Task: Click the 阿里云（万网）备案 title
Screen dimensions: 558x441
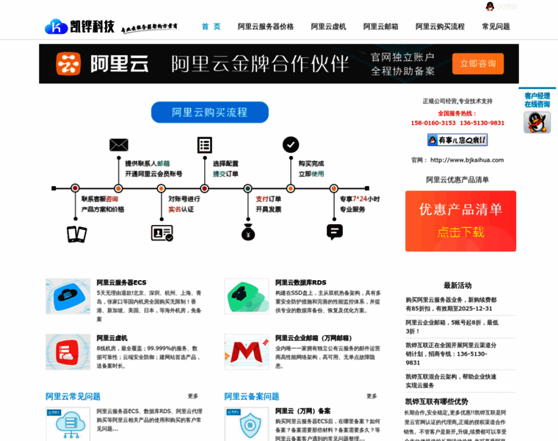Action: pos(302,411)
